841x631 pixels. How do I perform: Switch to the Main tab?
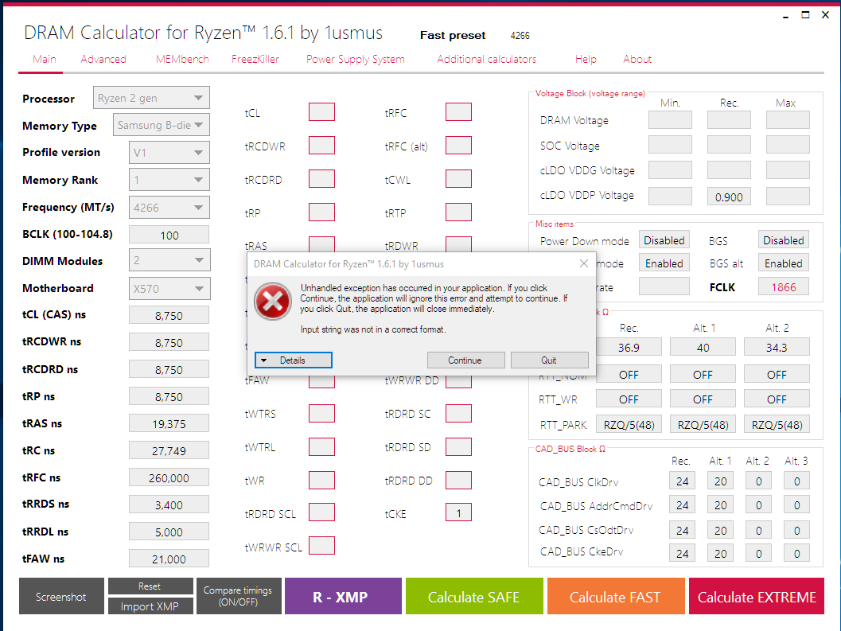click(x=44, y=59)
